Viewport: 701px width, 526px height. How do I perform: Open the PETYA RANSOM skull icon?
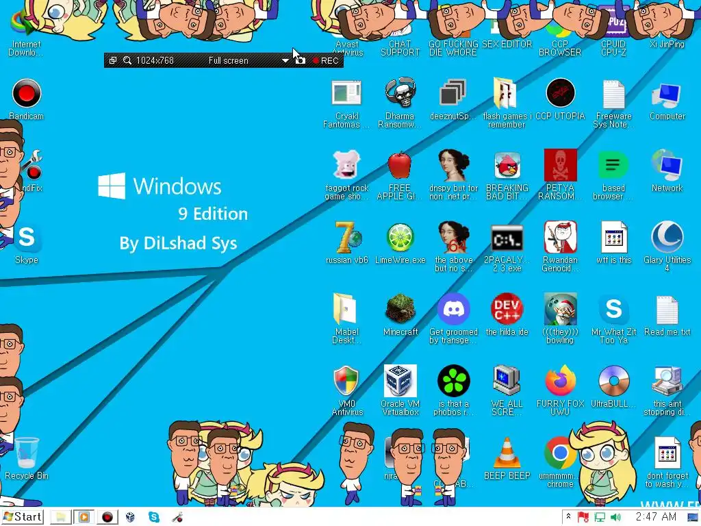(x=560, y=166)
